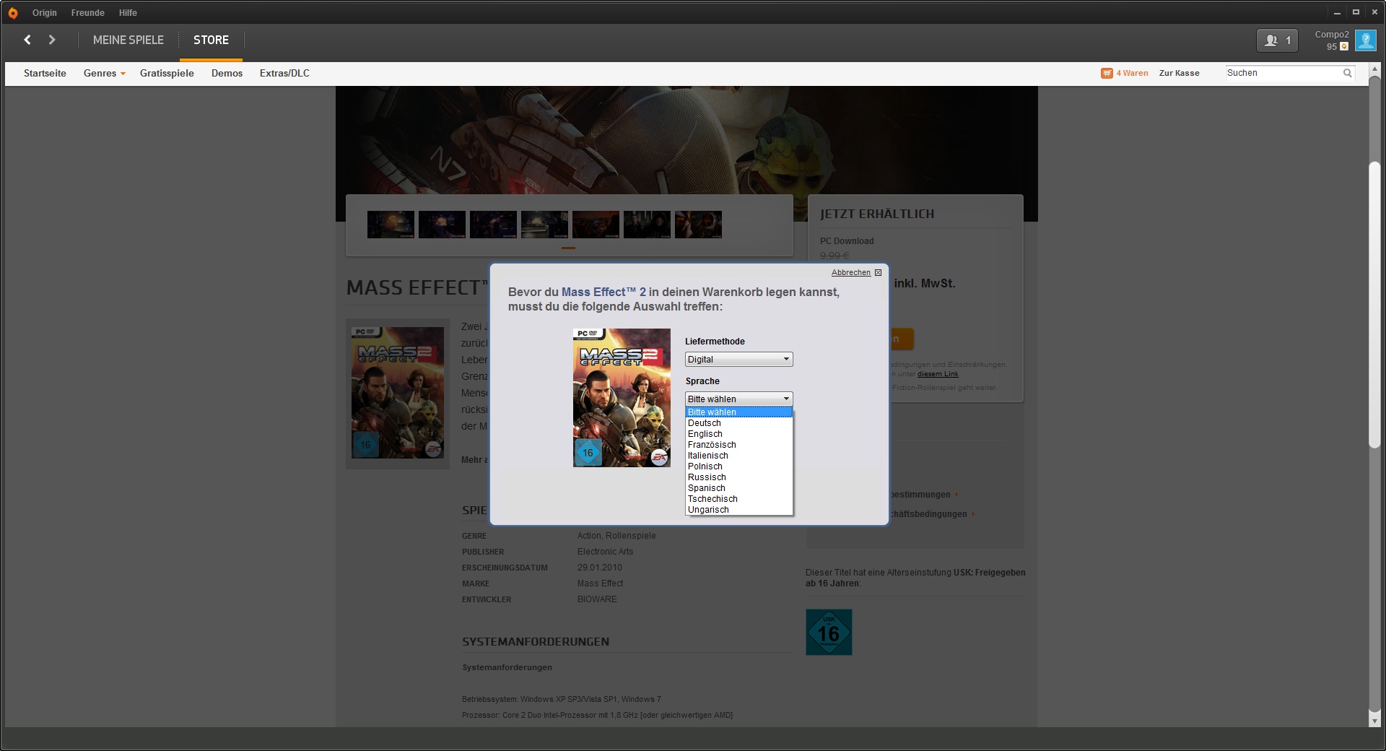
Task: Open the first screenshot thumbnail
Action: pos(391,225)
